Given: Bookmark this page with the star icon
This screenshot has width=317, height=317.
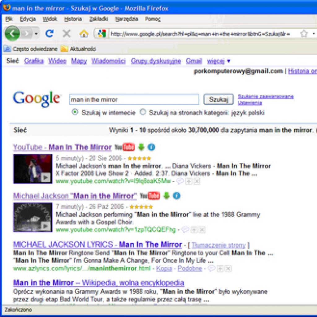Looking at the screenshot, I should [304, 33].
